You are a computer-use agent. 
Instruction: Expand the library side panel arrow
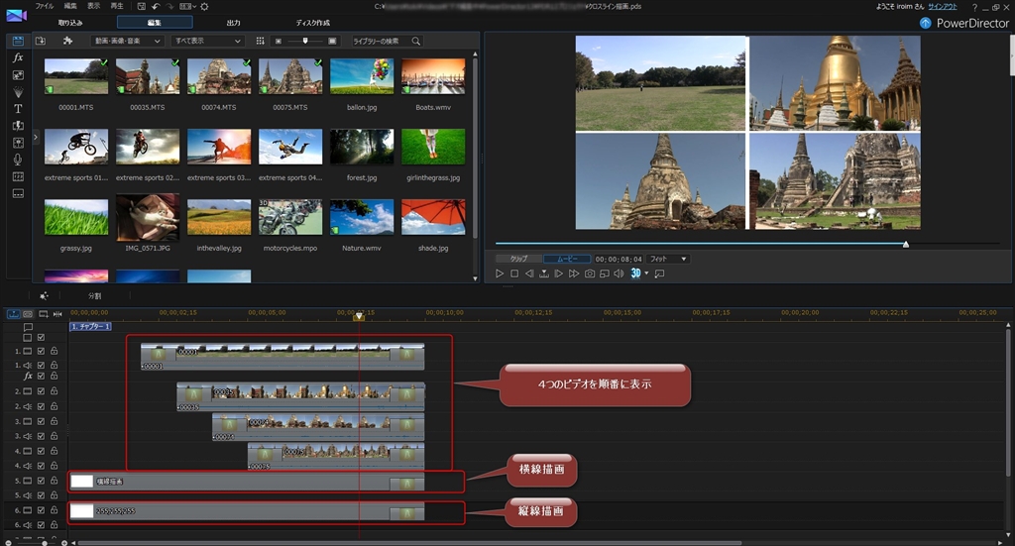(x=36, y=137)
